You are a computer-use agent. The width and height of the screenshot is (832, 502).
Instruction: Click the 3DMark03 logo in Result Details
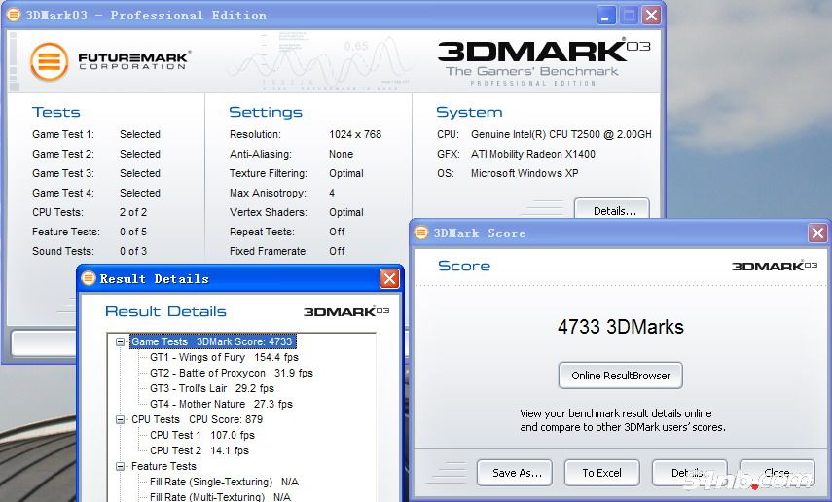[346, 312]
